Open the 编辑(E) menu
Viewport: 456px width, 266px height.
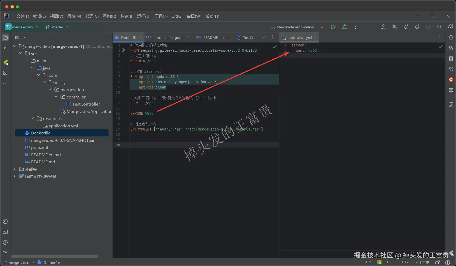tap(39, 16)
